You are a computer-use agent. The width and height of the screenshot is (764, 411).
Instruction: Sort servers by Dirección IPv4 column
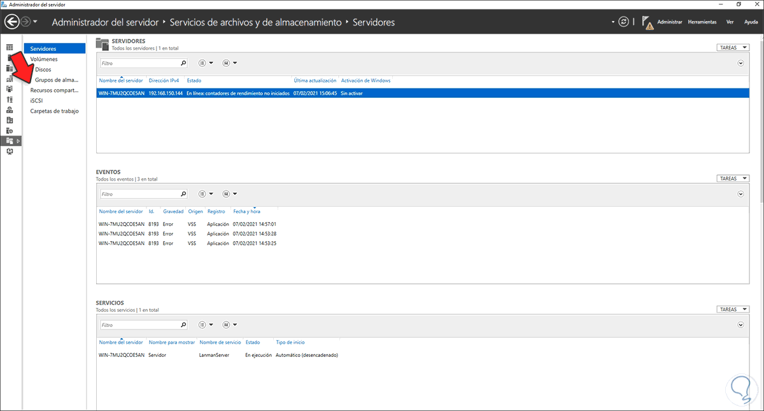(163, 81)
